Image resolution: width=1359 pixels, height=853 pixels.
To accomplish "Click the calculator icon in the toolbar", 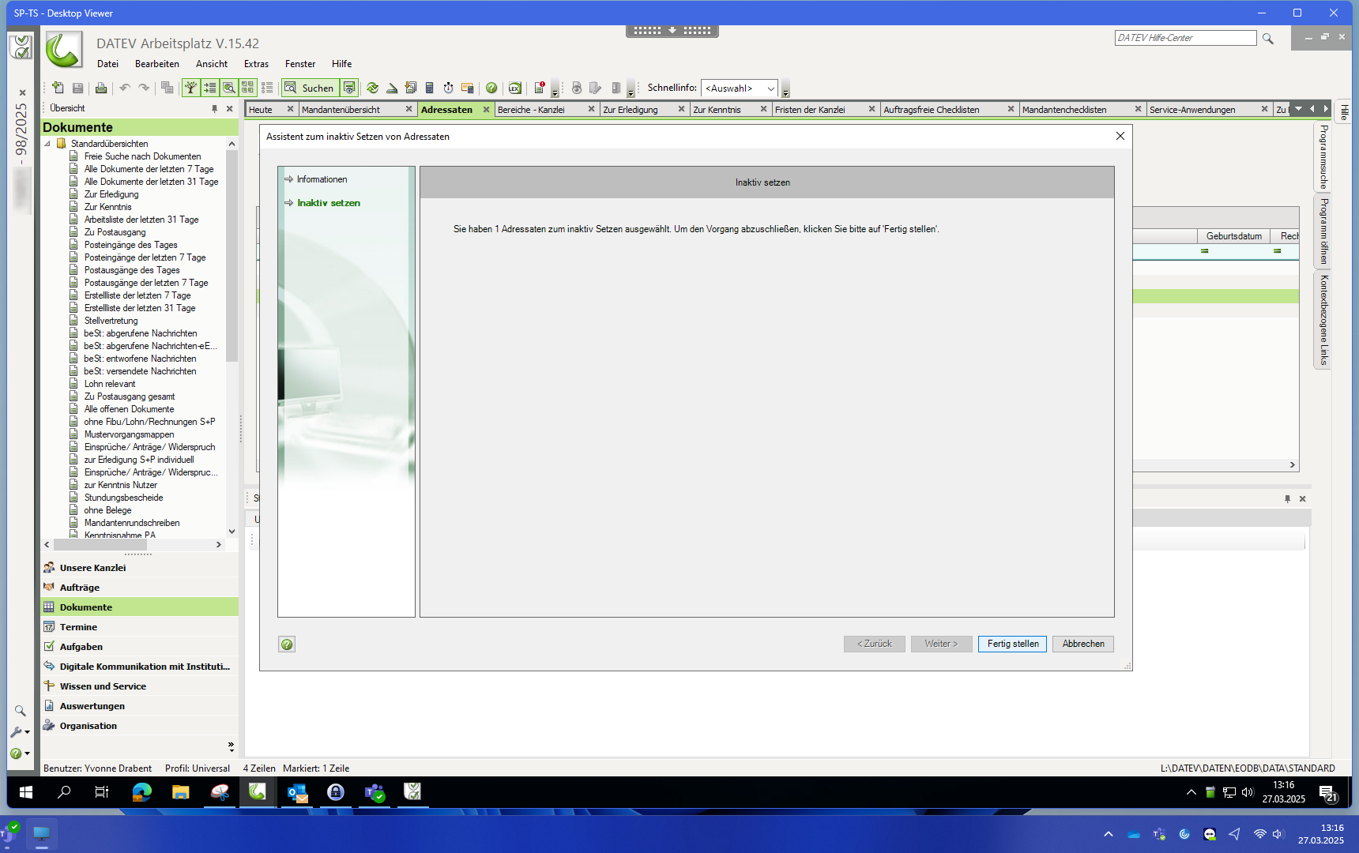I will [x=429, y=88].
